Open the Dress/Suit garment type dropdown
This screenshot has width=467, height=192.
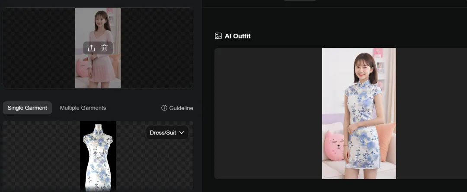[167, 132]
